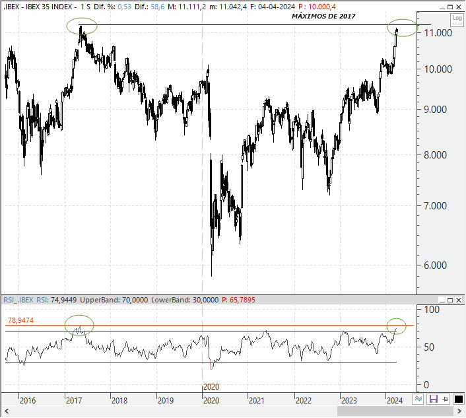Click the 11.000 price axis label
Screen dimensions: 466x418
pos(438,33)
